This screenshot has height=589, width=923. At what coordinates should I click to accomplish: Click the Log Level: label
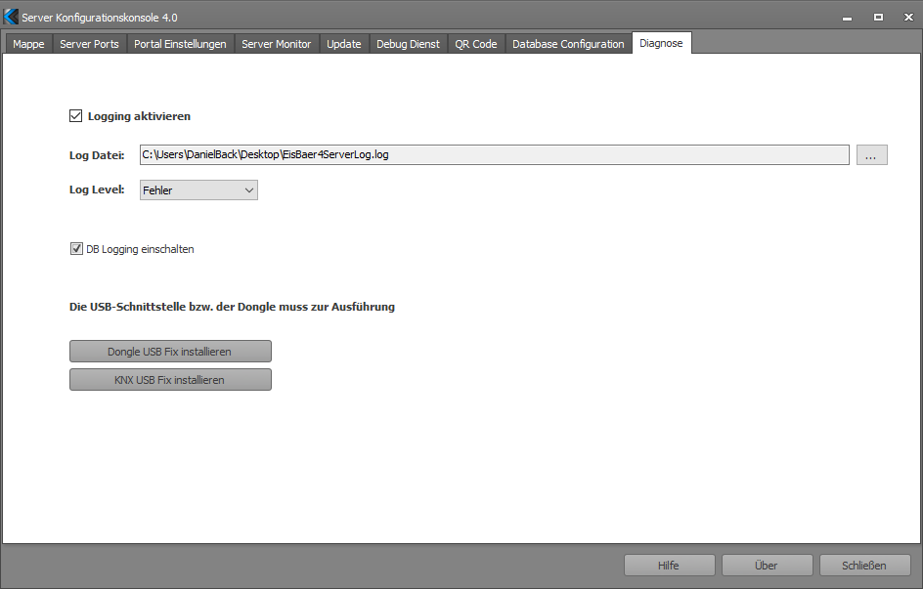tap(97, 189)
